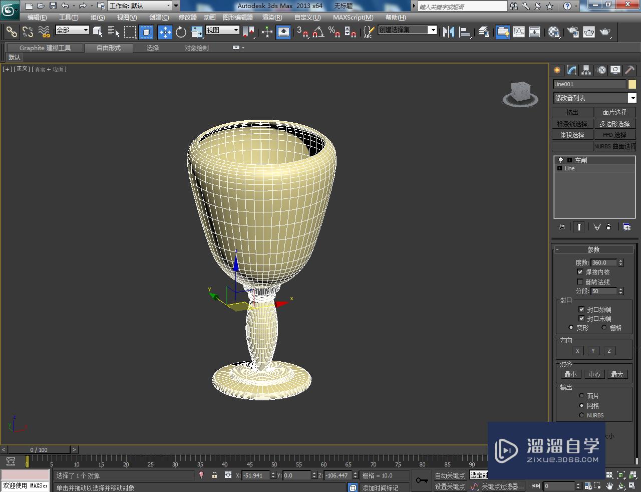The height and width of the screenshot is (492, 641).
Task: Click the Mirror tool icon
Action: [448, 32]
